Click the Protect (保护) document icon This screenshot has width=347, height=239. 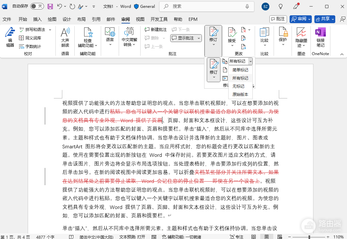[x=283, y=32]
